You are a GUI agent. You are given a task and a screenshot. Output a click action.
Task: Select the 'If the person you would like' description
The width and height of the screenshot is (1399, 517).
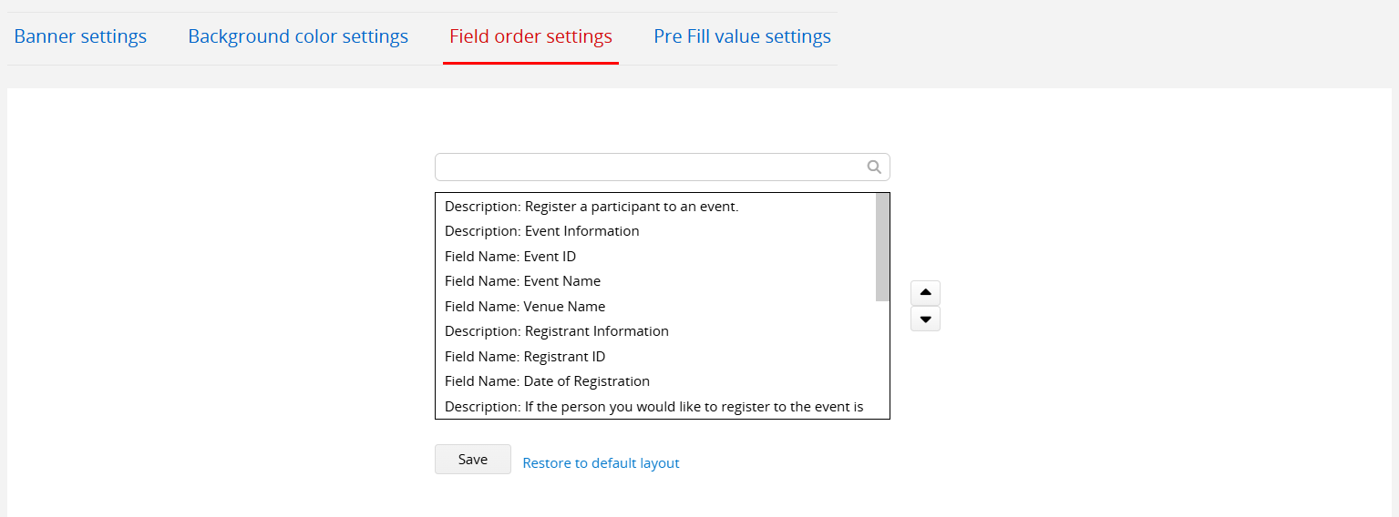(655, 406)
